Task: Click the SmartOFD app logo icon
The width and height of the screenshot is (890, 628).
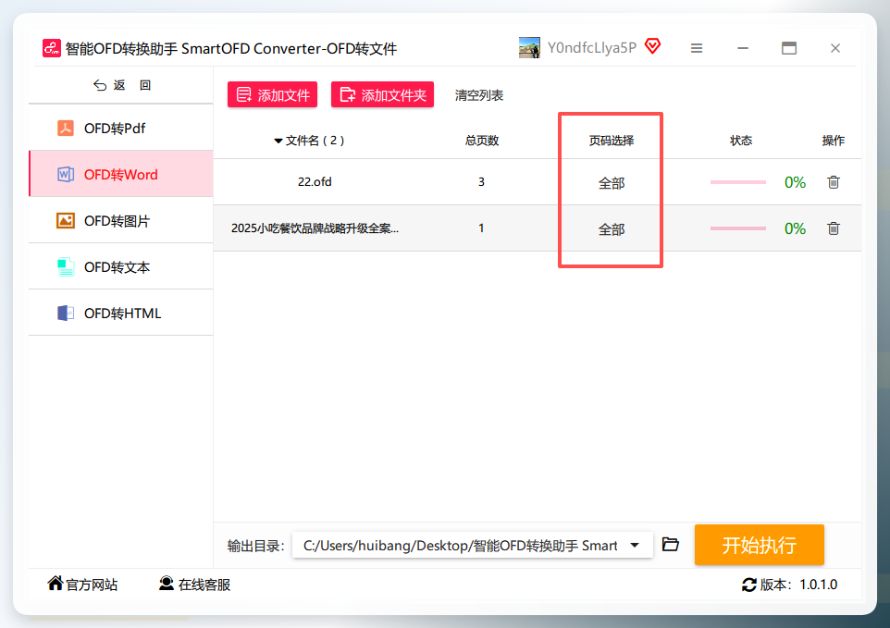Action: 52,48
